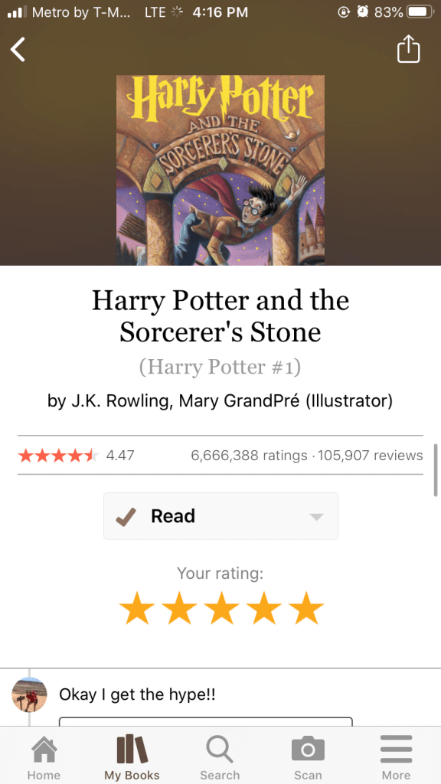Set your rating to five stars
The image size is (441, 784).
point(306,608)
